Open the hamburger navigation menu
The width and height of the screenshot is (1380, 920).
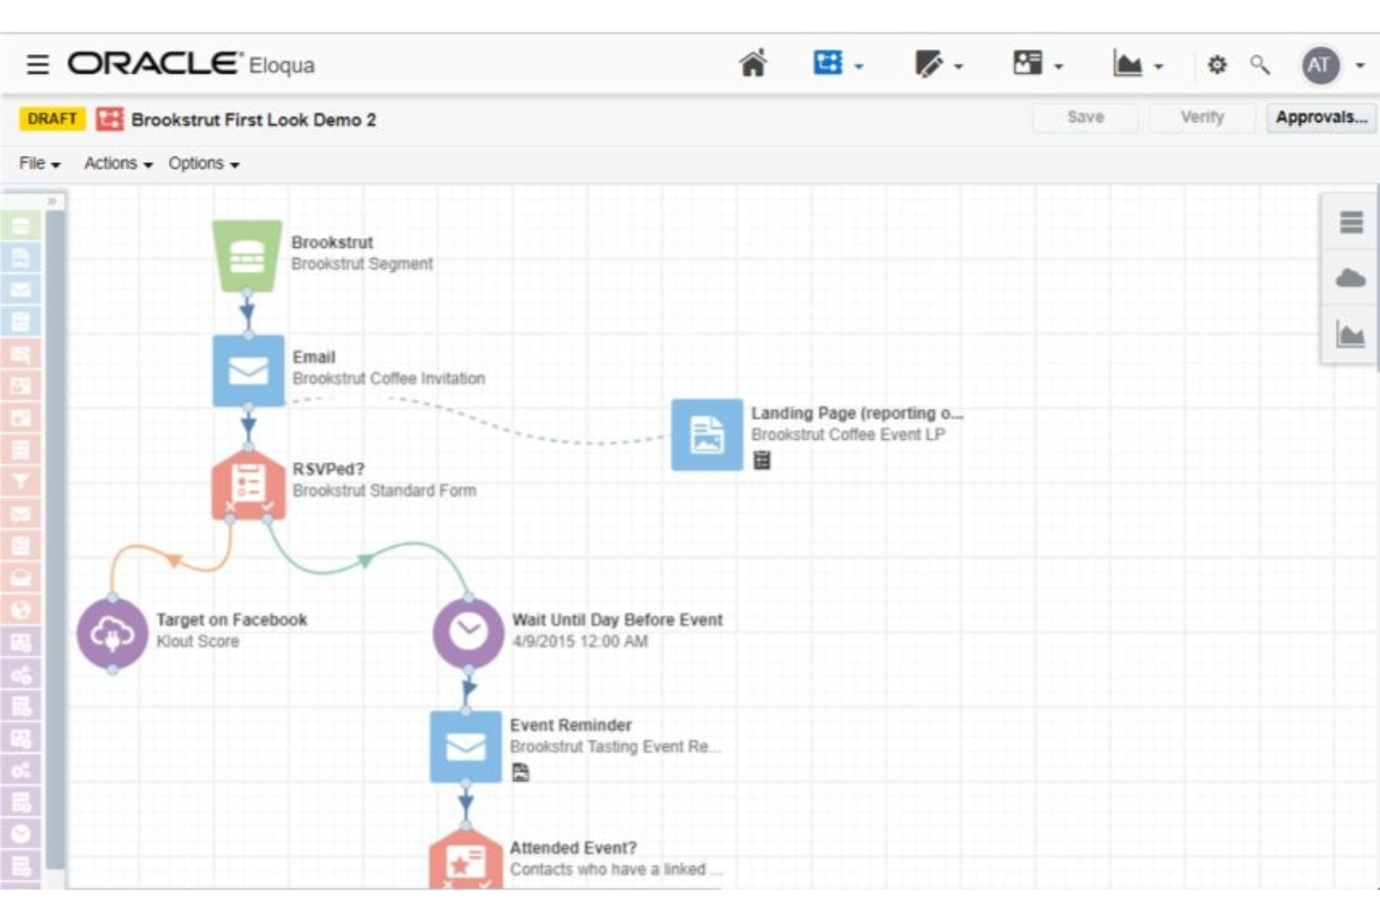pyautogui.click(x=37, y=64)
